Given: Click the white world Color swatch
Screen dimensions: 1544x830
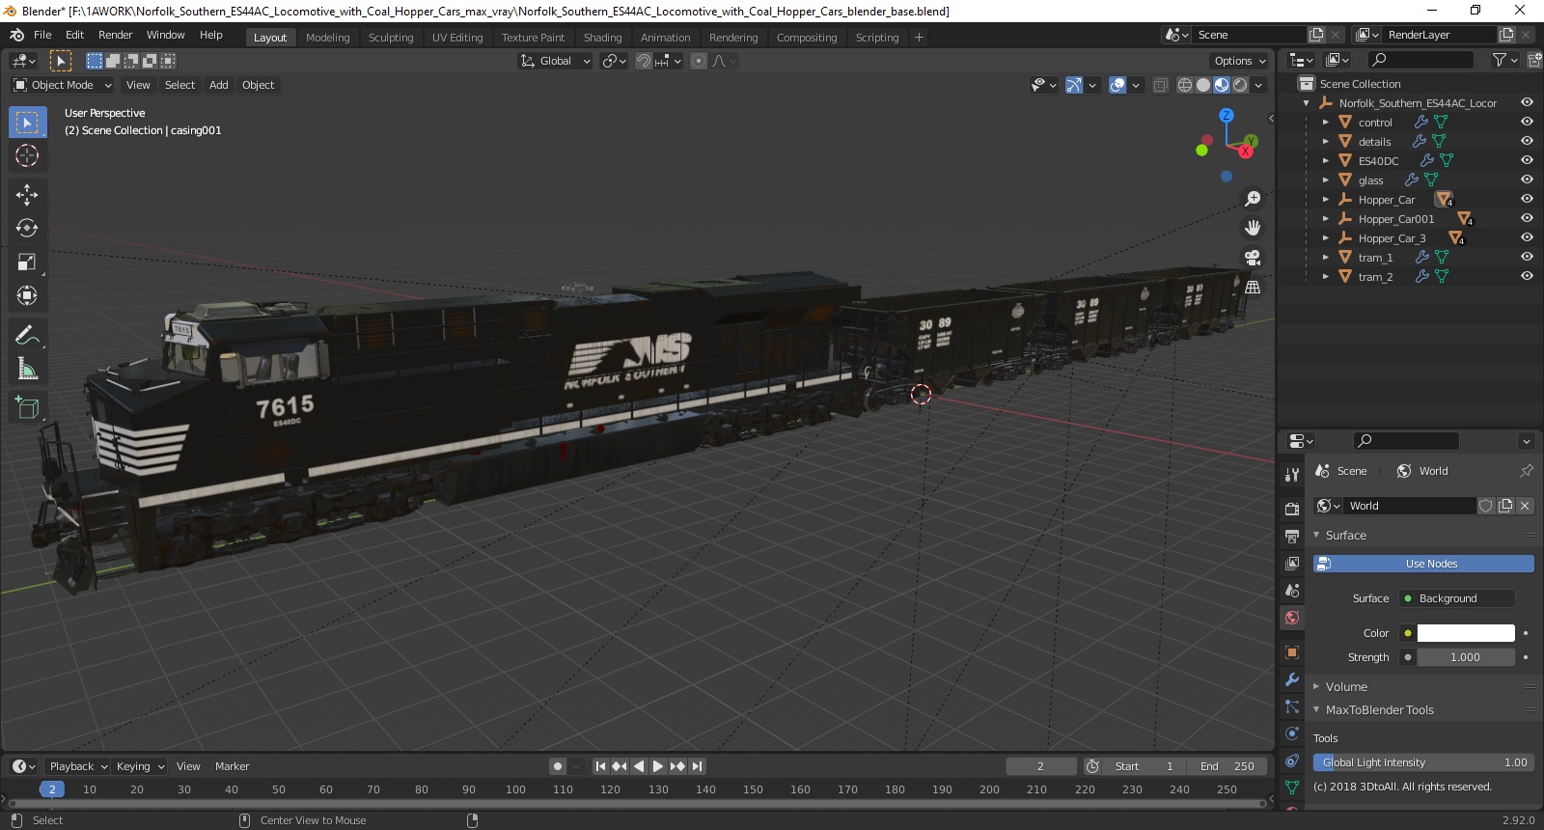Looking at the screenshot, I should (x=1466, y=633).
